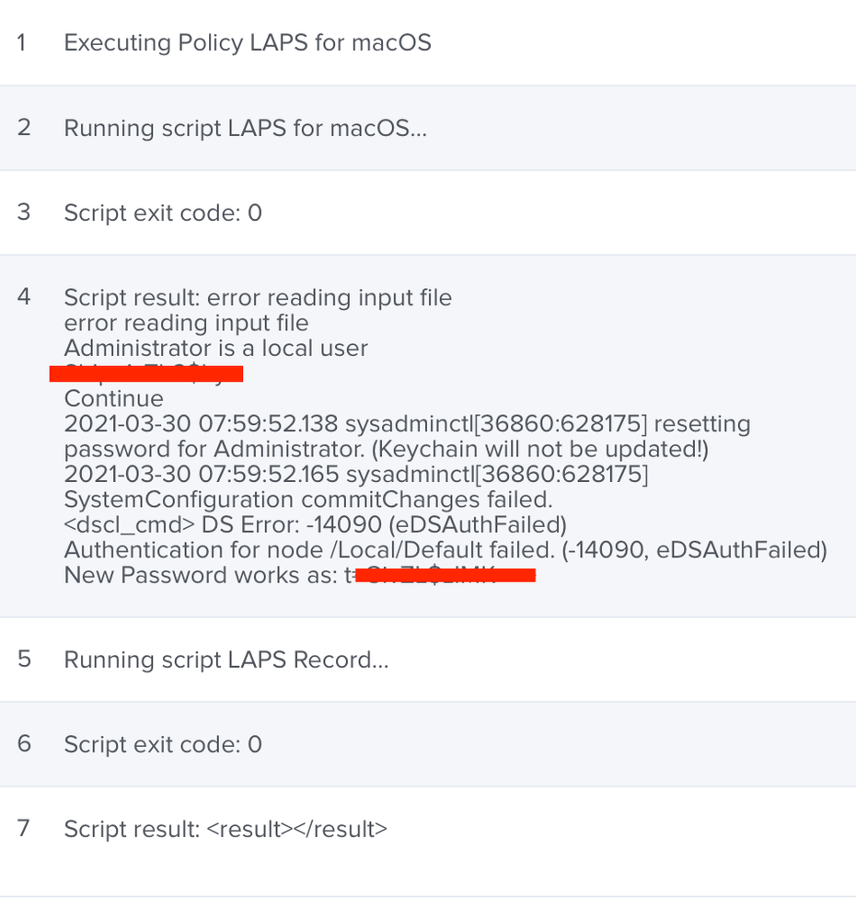Click the red redacted bar above Continue
This screenshot has height=919, width=856.
146,373
